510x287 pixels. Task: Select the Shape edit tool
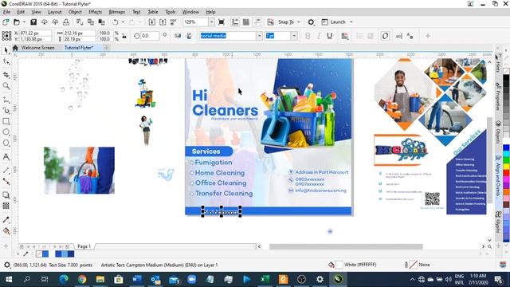point(6,62)
